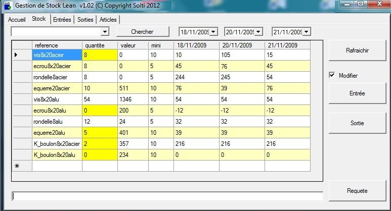The height and width of the screenshot is (211, 391).
Task: Click valeur 511 in equerre20acier row
Action: [x=133, y=88]
